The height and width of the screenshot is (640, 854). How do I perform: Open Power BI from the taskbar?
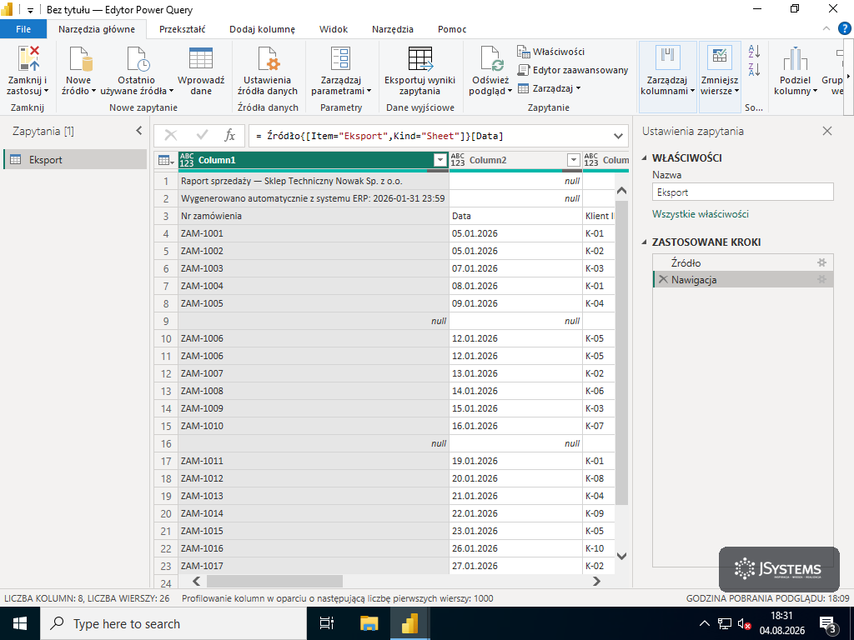[409, 623]
